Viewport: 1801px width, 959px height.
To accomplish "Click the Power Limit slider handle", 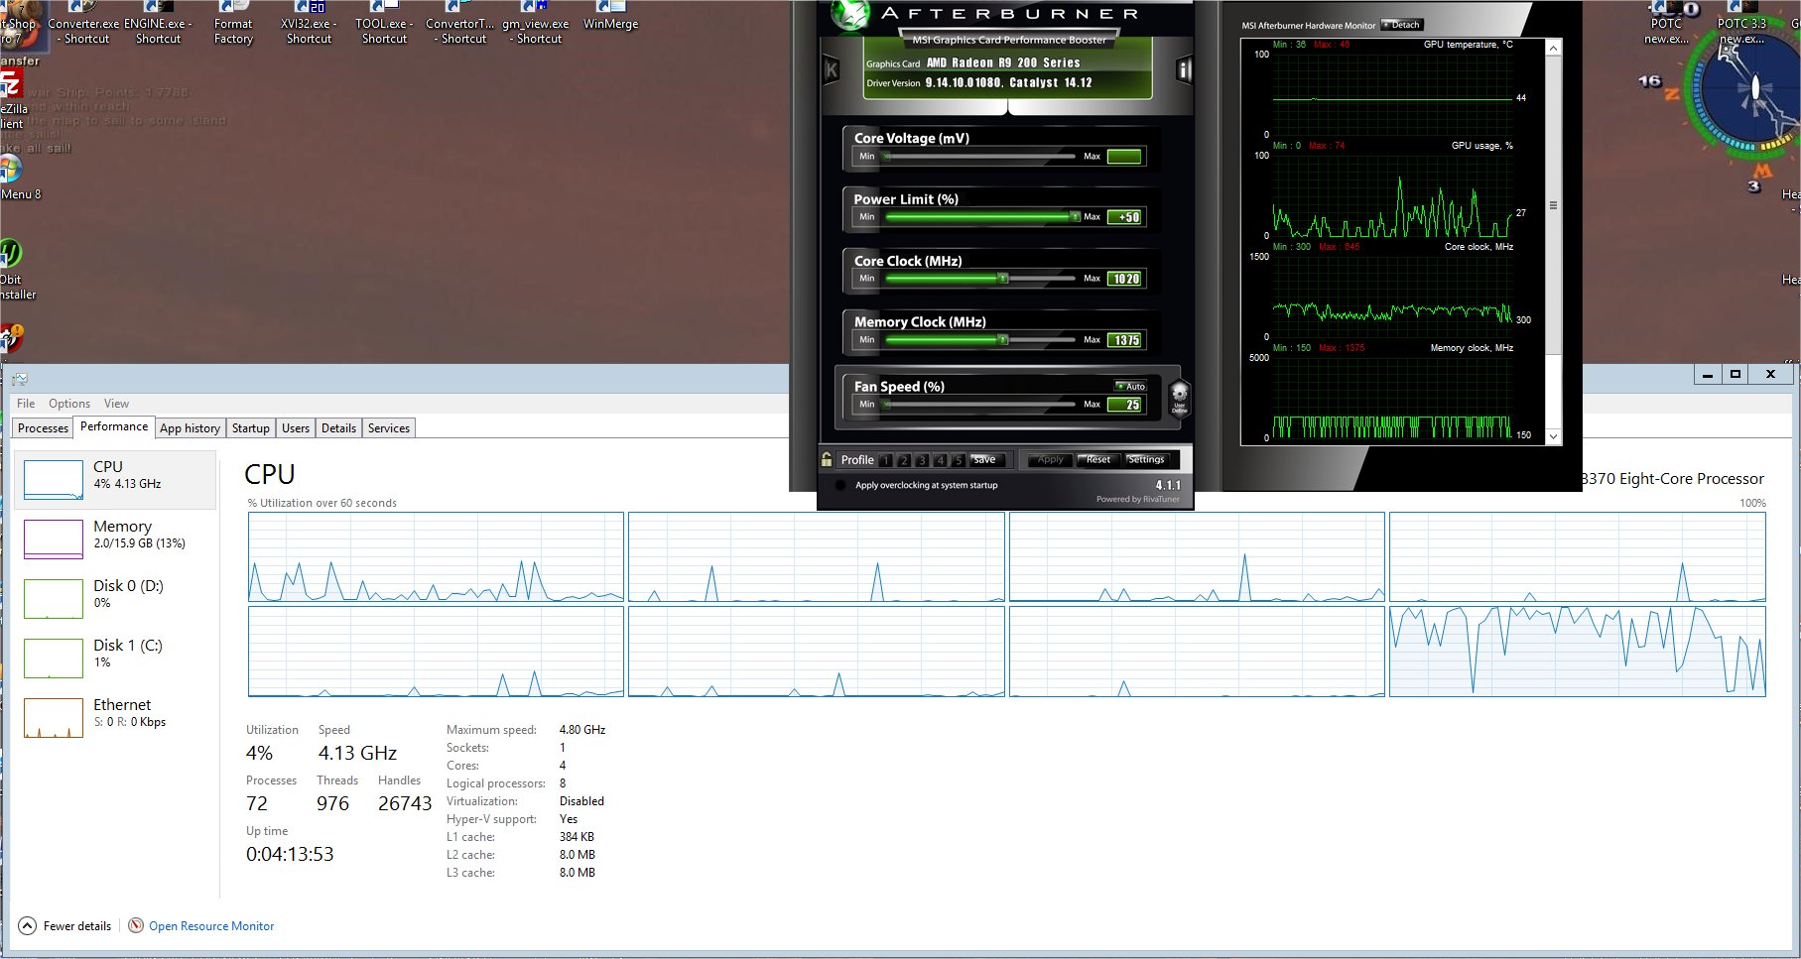I will pyautogui.click(x=1075, y=217).
